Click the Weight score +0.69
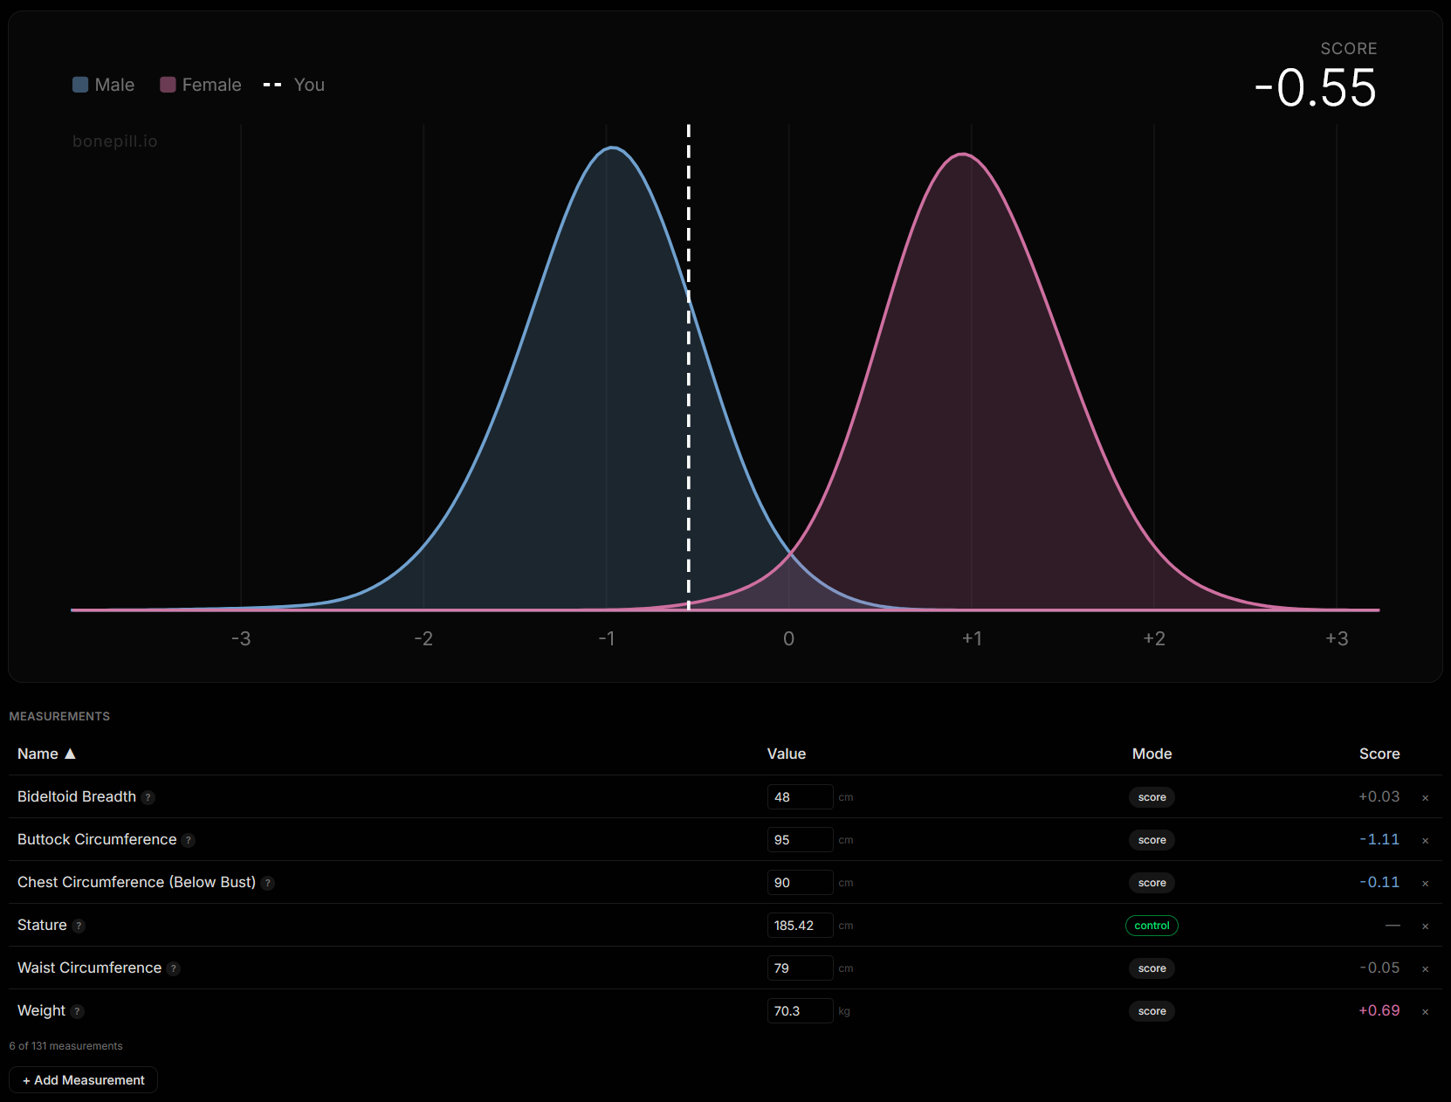This screenshot has width=1451, height=1102. tap(1379, 1011)
